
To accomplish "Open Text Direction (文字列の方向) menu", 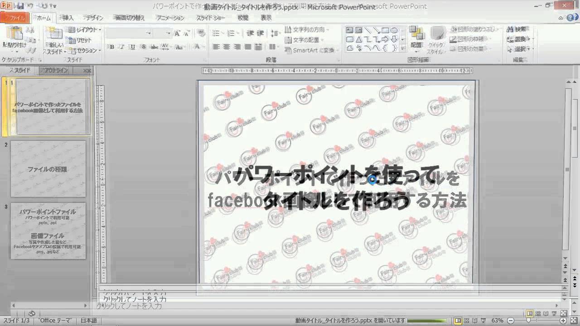I will click(306, 30).
